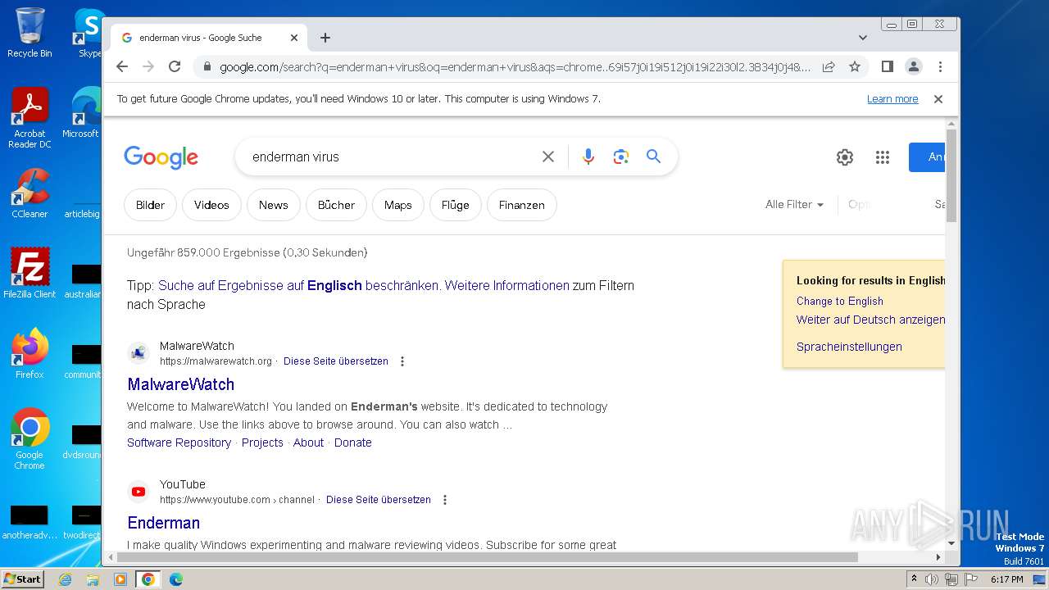Screen dimensions: 1049x590
Task: Launch Internet Explorer from taskbar
Action: coord(65,579)
